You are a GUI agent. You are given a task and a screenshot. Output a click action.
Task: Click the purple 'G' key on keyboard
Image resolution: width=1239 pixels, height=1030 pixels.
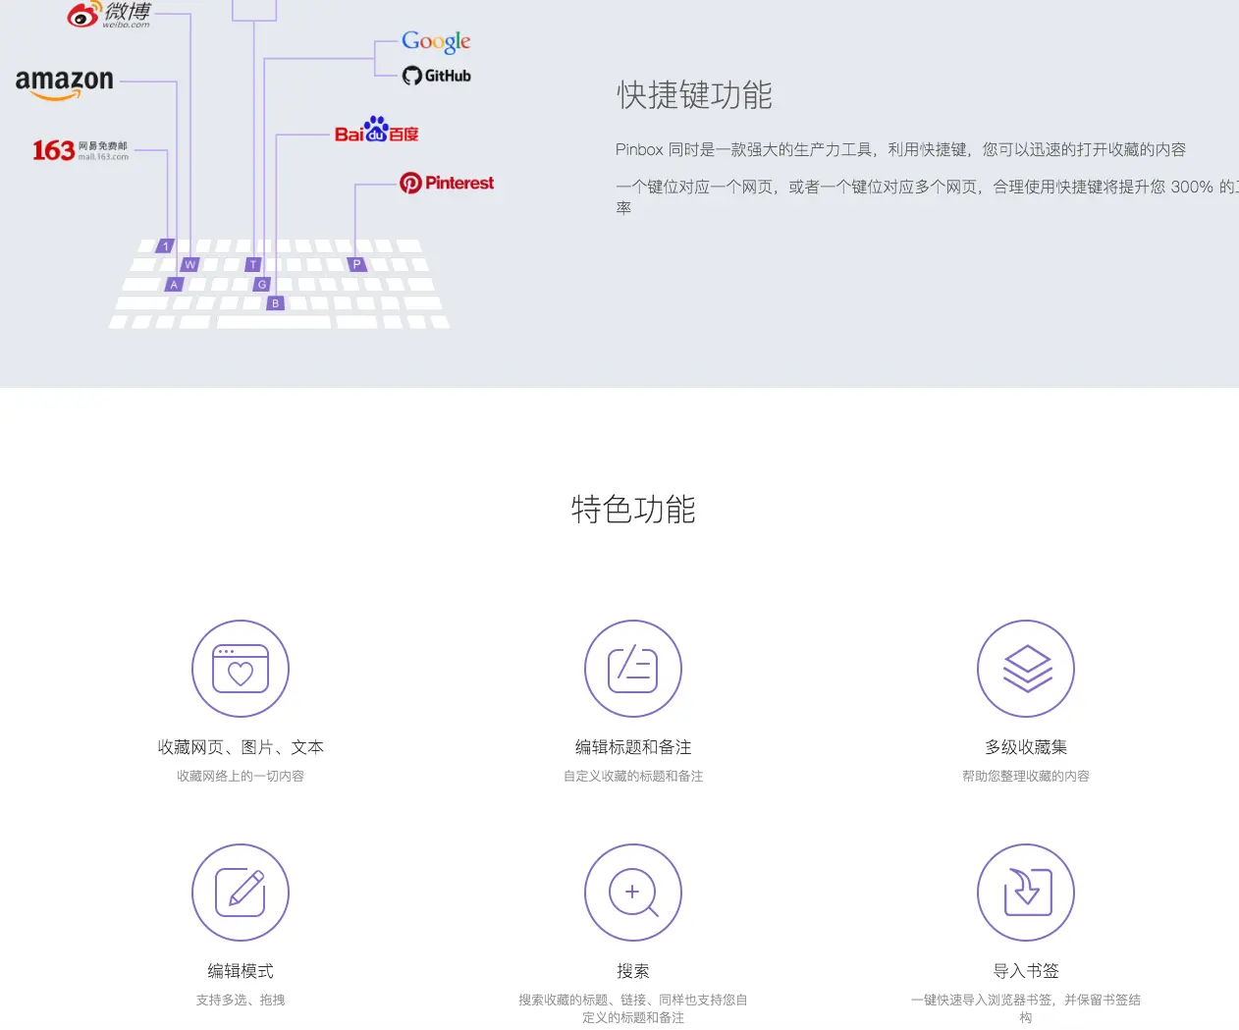261,284
